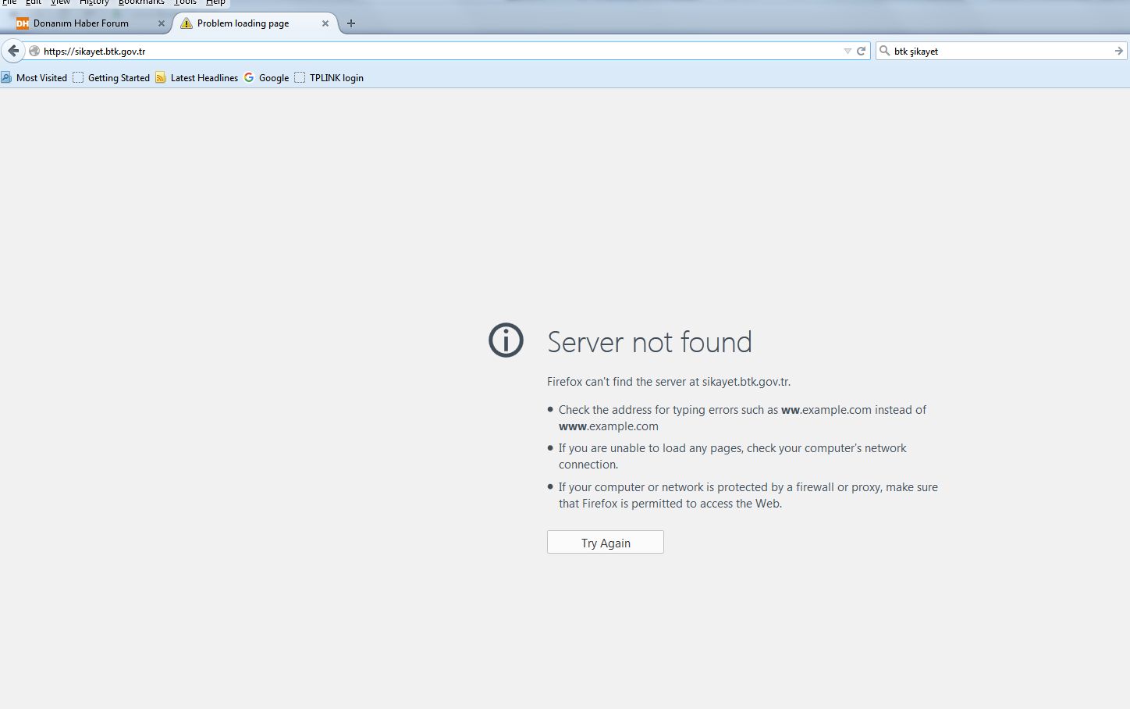This screenshot has height=709, width=1130.
Task: Open the Bookmarks menu
Action: tap(141, 2)
